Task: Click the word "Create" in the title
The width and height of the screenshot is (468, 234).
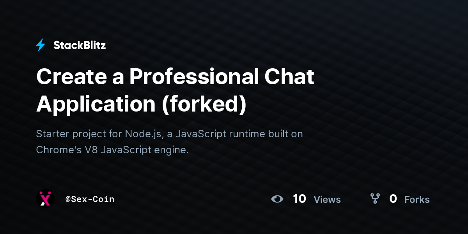Action: [72, 76]
